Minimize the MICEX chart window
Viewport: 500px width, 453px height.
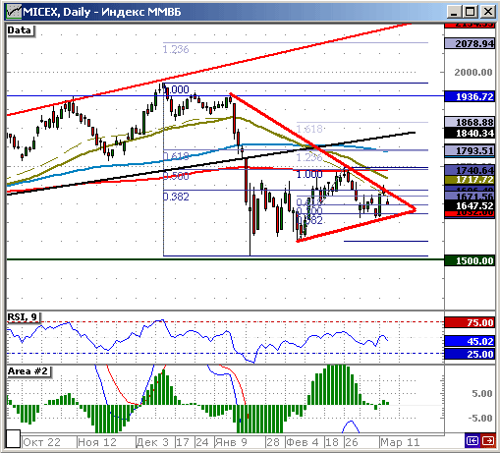click(454, 12)
